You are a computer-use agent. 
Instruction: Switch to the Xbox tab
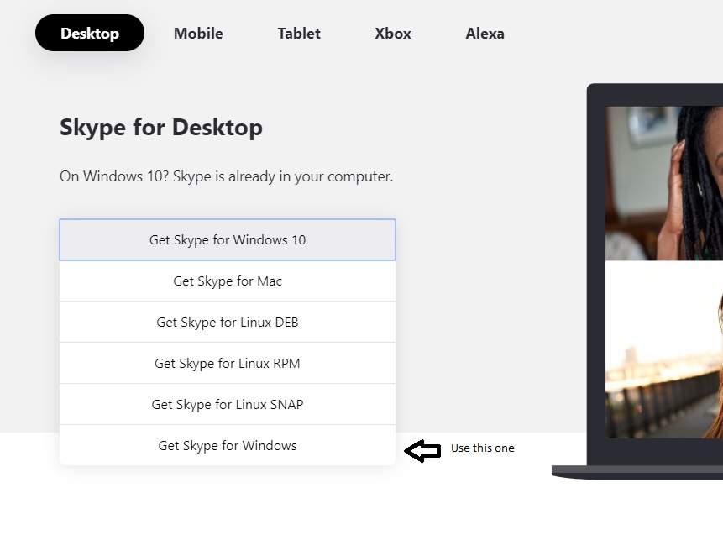(x=392, y=34)
